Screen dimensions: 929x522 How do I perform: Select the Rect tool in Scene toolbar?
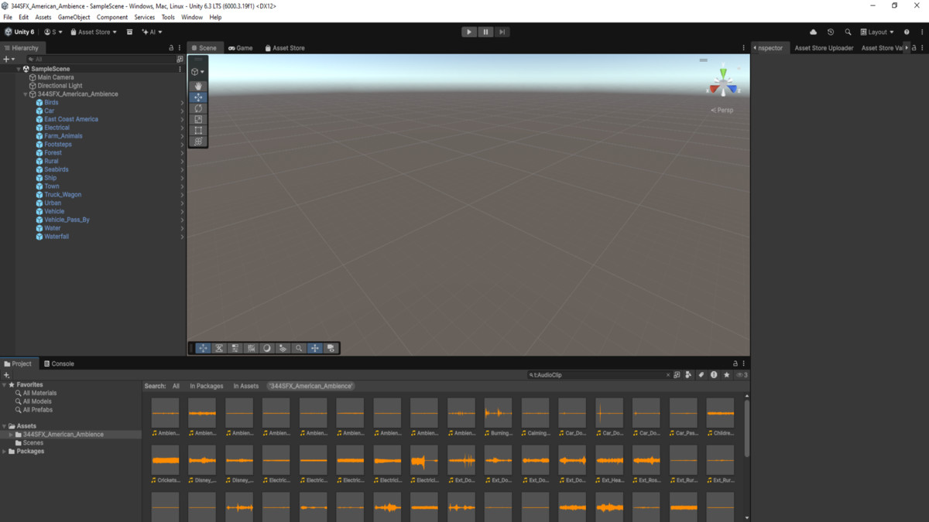coord(198,131)
